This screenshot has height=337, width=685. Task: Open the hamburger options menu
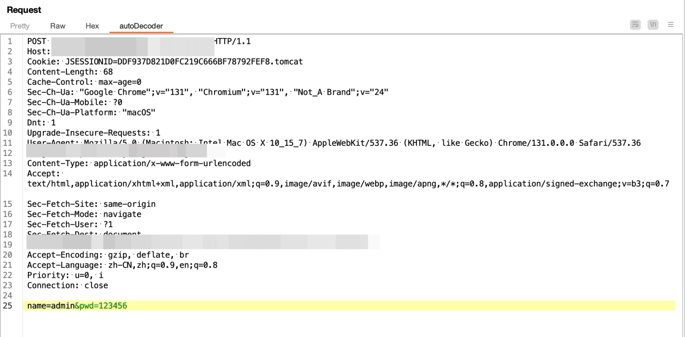pyautogui.click(x=671, y=25)
